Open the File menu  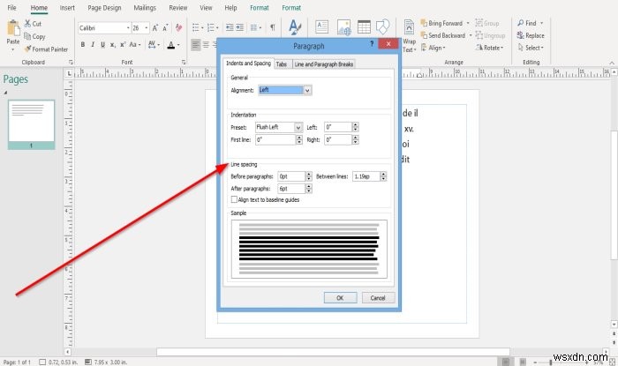pos(11,8)
